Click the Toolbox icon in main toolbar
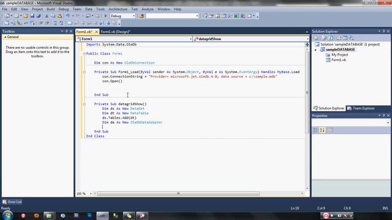The width and height of the screenshot is (392, 220). tap(230, 16)
